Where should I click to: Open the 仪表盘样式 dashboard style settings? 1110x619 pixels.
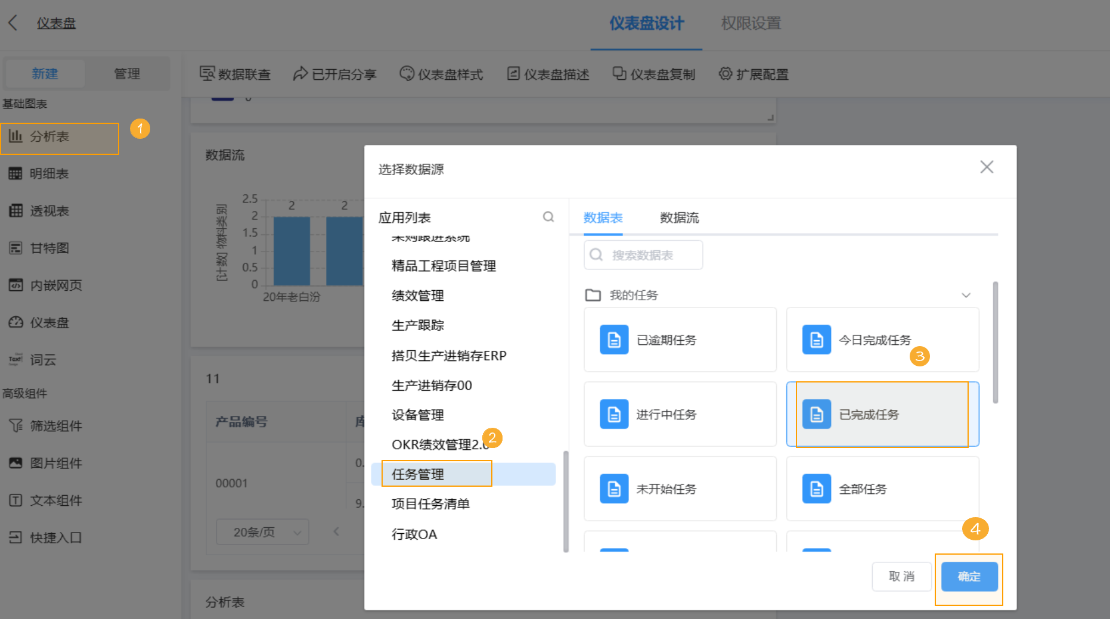442,74
